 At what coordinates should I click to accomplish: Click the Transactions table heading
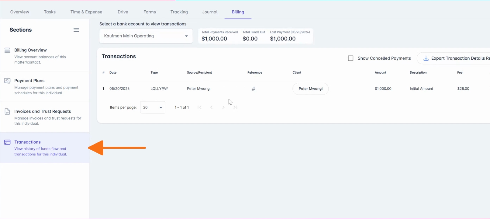(x=119, y=57)
